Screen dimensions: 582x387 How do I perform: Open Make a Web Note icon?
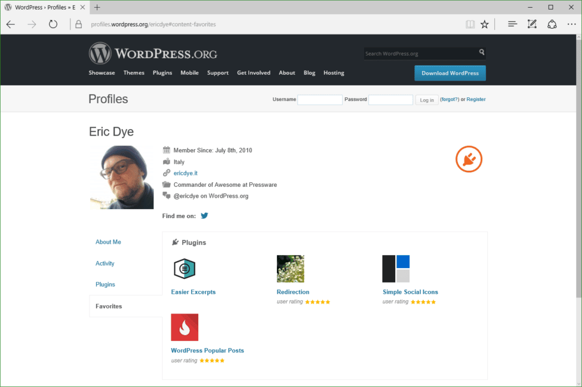tap(532, 24)
